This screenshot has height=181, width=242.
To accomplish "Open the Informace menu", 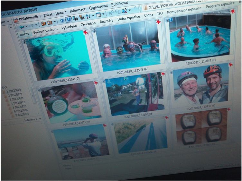I will pyautogui.click(x=78, y=10).
